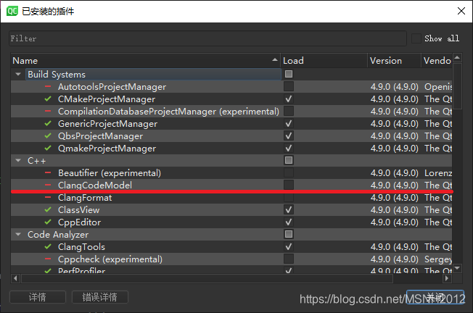Viewport: 473px width, 313px height.
Task: Check the Cppcheck load checkbox
Action: pyautogui.click(x=289, y=259)
